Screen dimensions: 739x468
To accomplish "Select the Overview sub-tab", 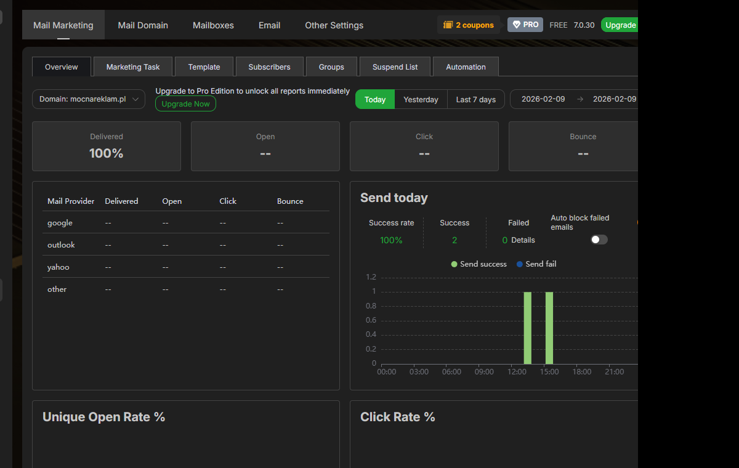I will (62, 67).
